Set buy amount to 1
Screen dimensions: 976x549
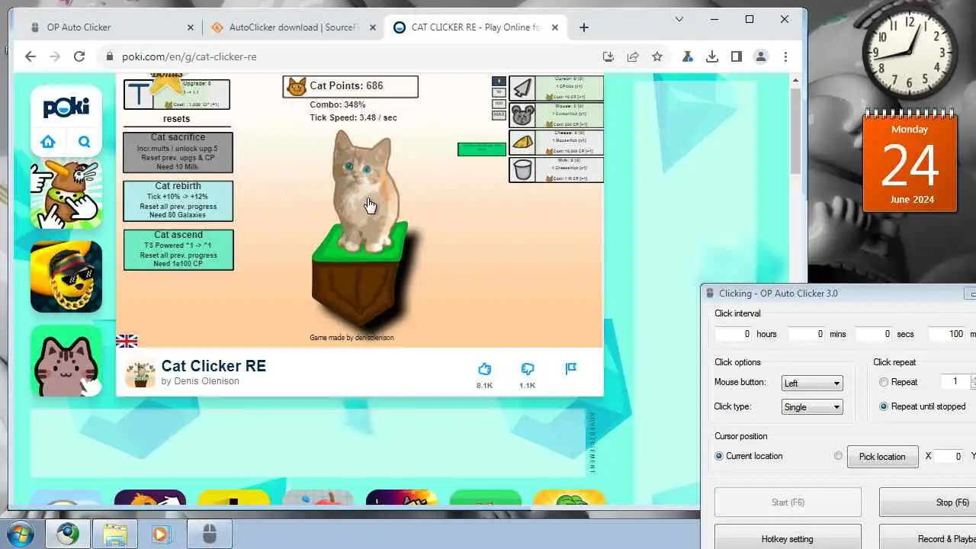point(499,81)
